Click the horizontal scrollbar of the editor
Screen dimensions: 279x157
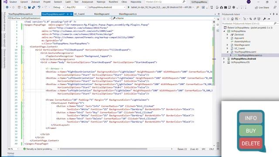[103, 149]
